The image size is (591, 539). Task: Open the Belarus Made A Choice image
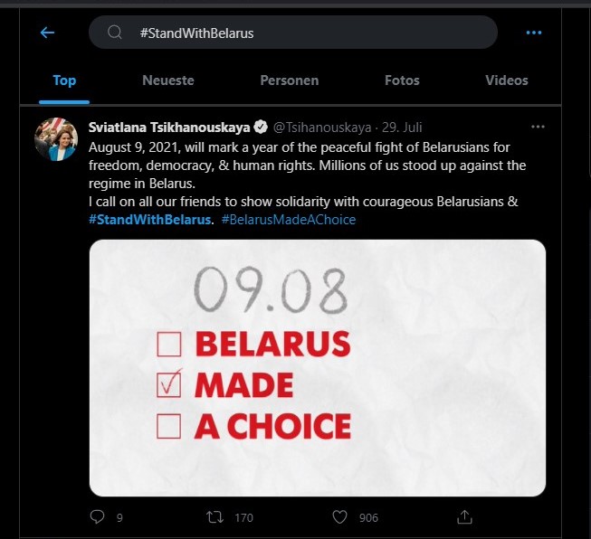[x=318, y=367]
